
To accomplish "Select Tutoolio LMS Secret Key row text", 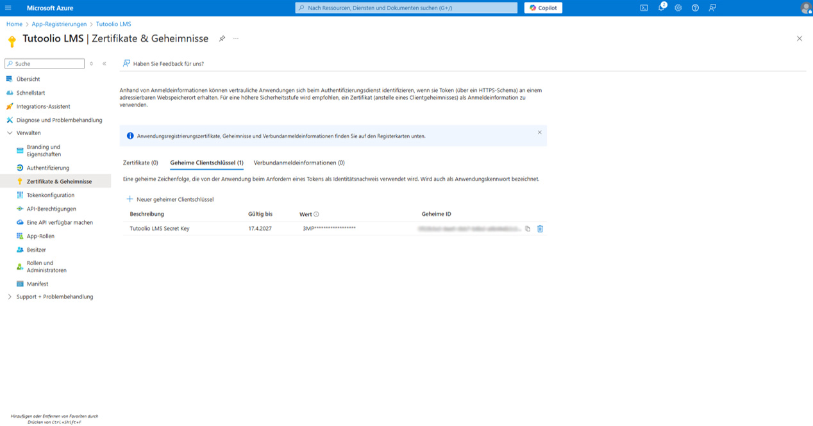I will (x=160, y=229).
